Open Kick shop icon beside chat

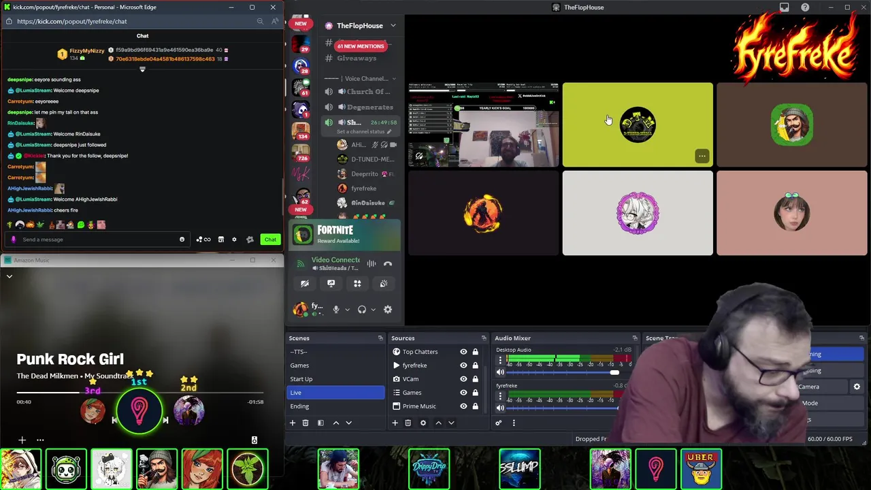click(x=220, y=240)
